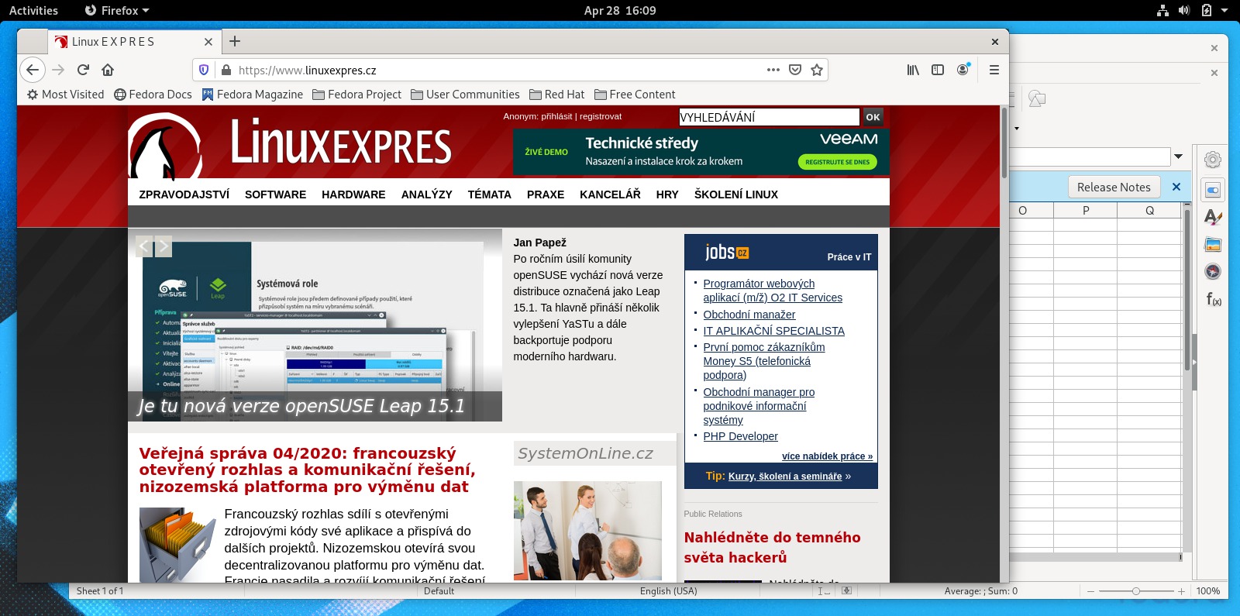Show previous slide in article carousel
The image size is (1240, 616).
tap(144, 246)
